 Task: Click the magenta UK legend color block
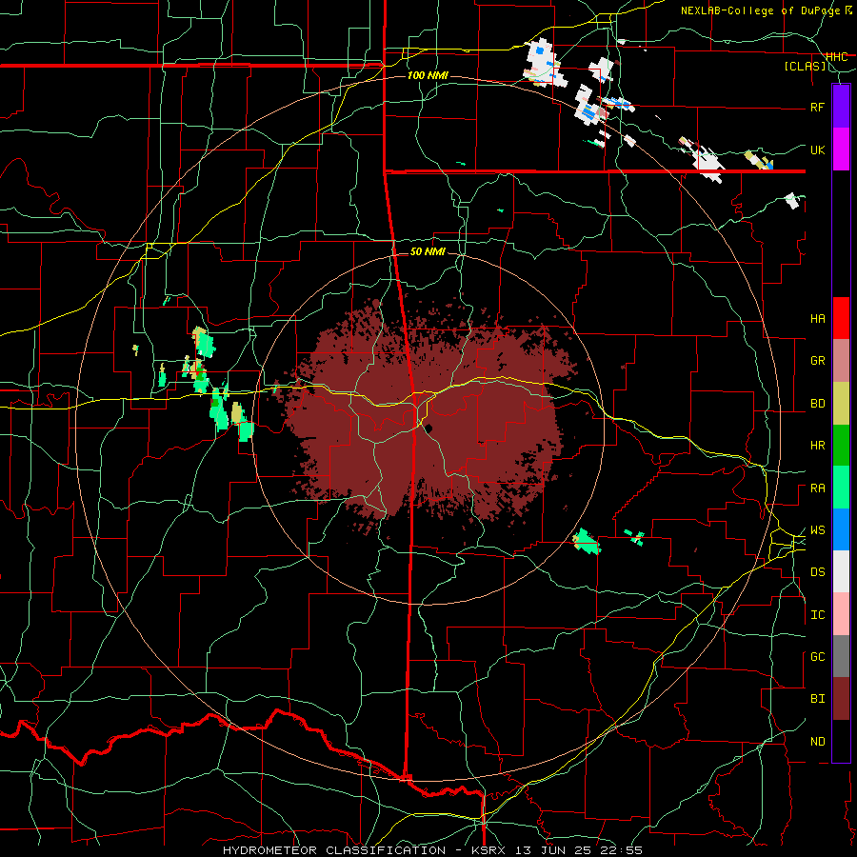(x=841, y=149)
